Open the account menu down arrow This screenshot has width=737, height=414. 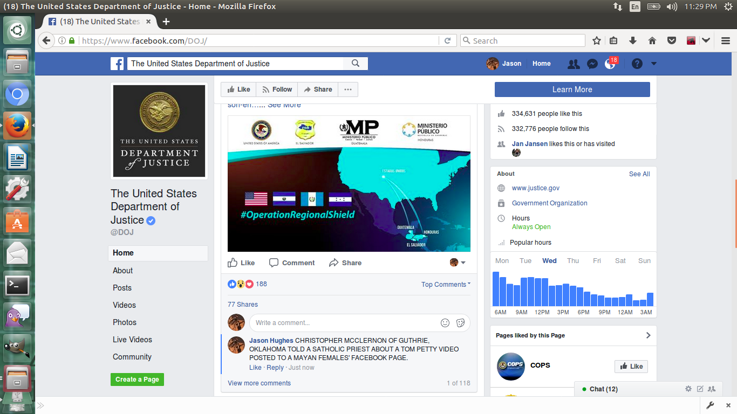[654, 64]
